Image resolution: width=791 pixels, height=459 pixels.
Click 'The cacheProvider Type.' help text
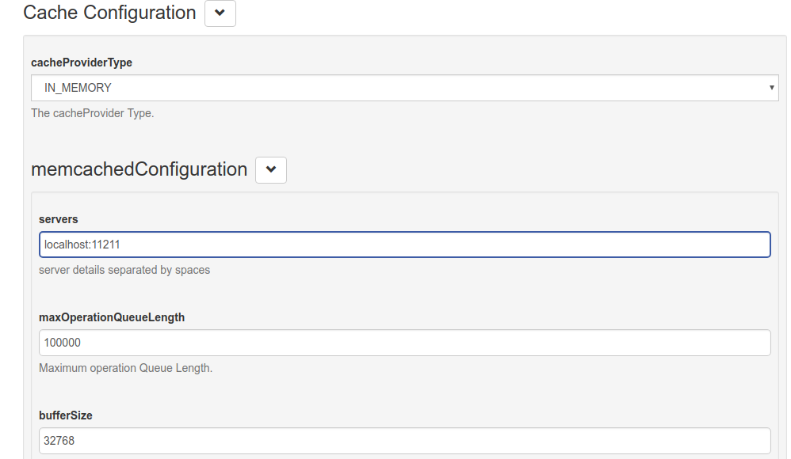point(92,113)
